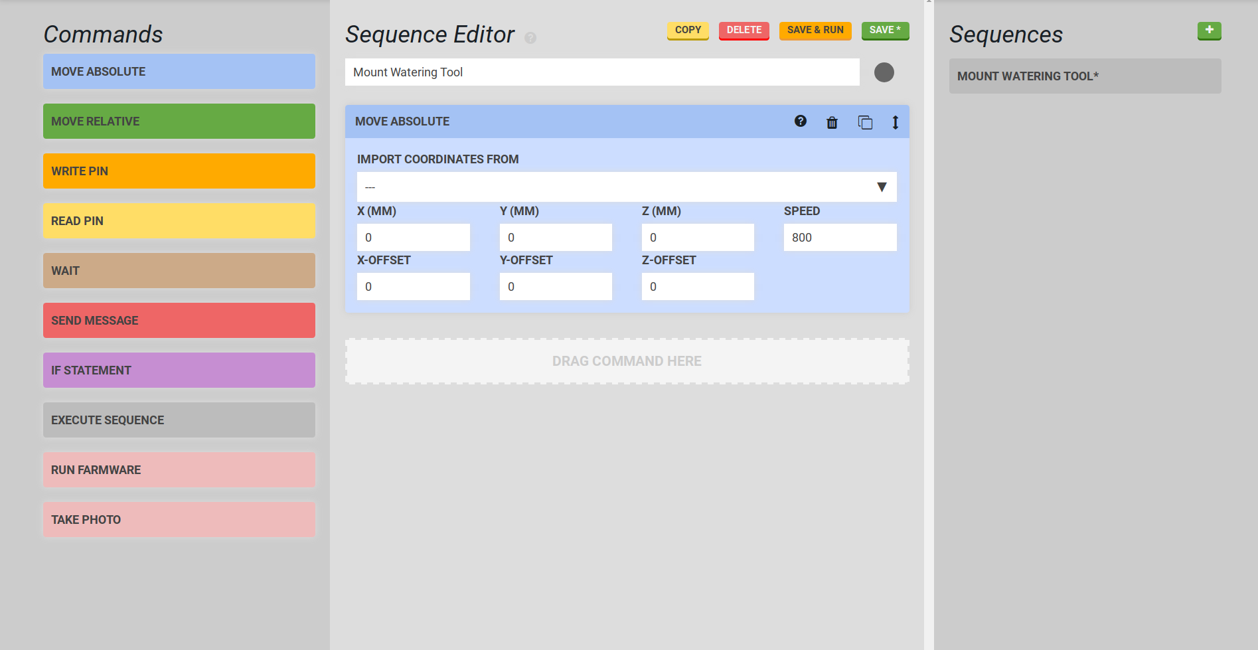Open the sequence color picker circle
1258x650 pixels.
click(x=884, y=72)
